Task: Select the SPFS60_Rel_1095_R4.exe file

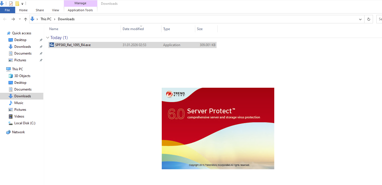Action: 132,45
